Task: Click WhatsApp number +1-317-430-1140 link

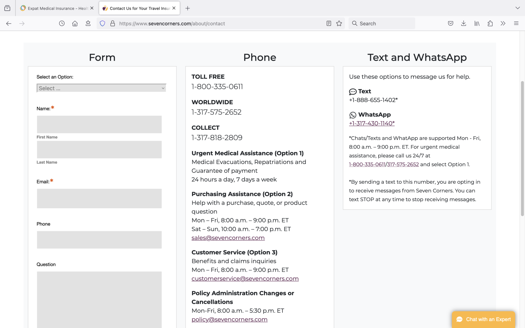Action: coord(372,123)
